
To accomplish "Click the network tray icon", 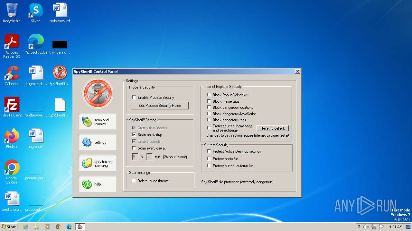I will tap(374, 227).
